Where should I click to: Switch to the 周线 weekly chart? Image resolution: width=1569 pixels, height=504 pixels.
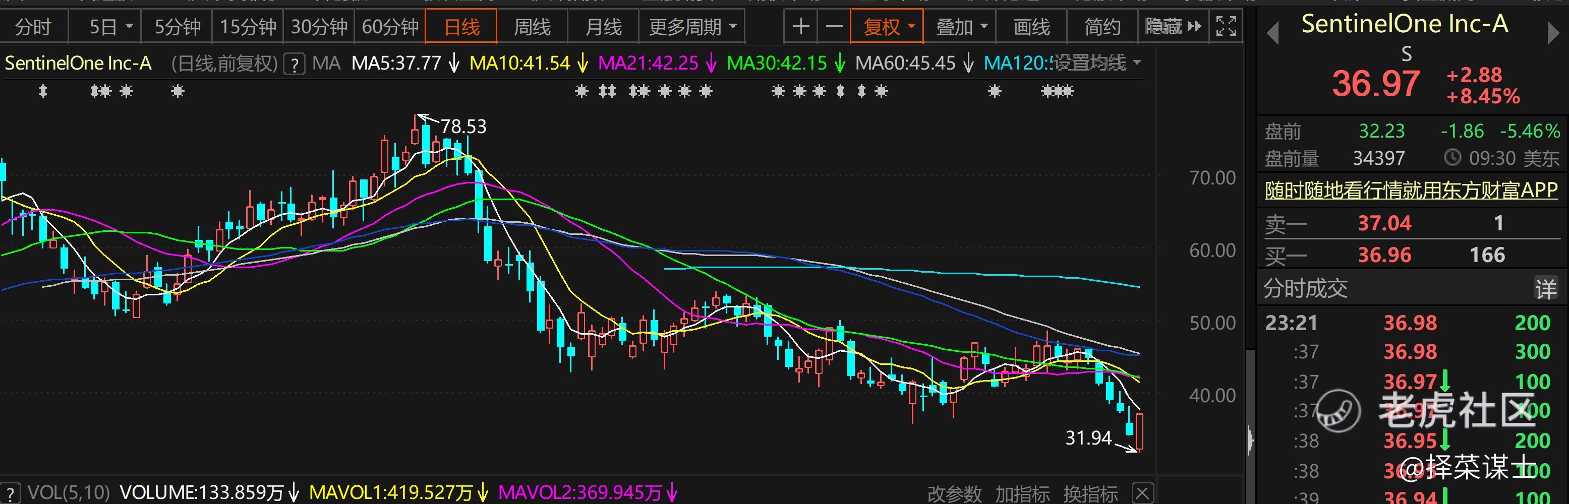(532, 27)
